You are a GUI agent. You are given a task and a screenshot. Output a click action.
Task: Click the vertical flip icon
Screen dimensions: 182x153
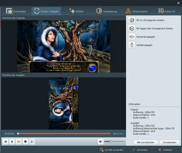click(132, 45)
